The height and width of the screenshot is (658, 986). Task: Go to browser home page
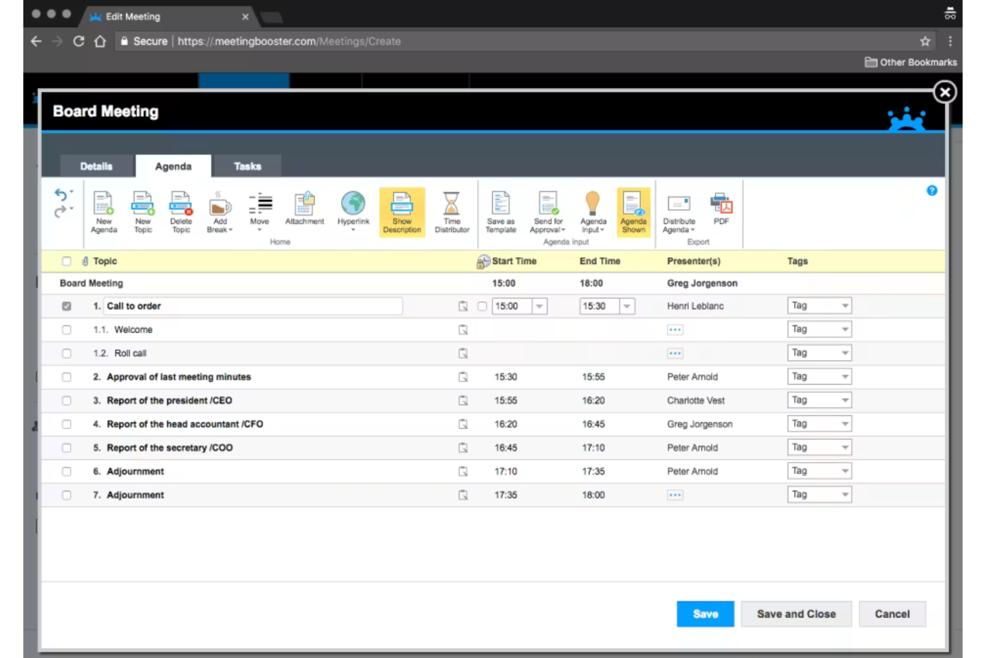point(100,41)
